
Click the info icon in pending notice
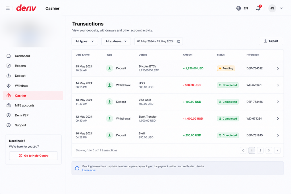(x=77, y=168)
